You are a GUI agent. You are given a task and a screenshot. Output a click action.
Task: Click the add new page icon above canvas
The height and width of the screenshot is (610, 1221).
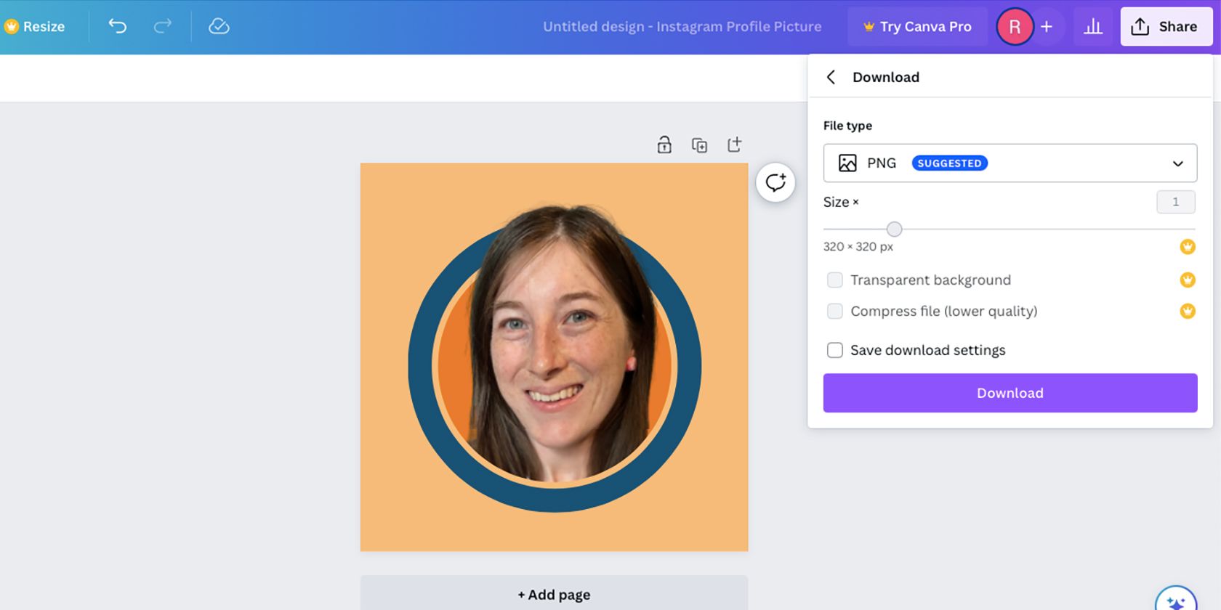coord(735,145)
